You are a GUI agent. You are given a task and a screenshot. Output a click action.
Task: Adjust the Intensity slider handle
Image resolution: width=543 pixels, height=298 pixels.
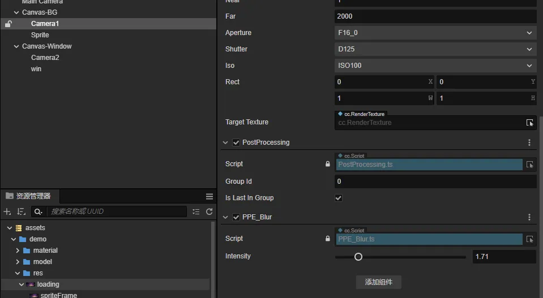tap(358, 257)
